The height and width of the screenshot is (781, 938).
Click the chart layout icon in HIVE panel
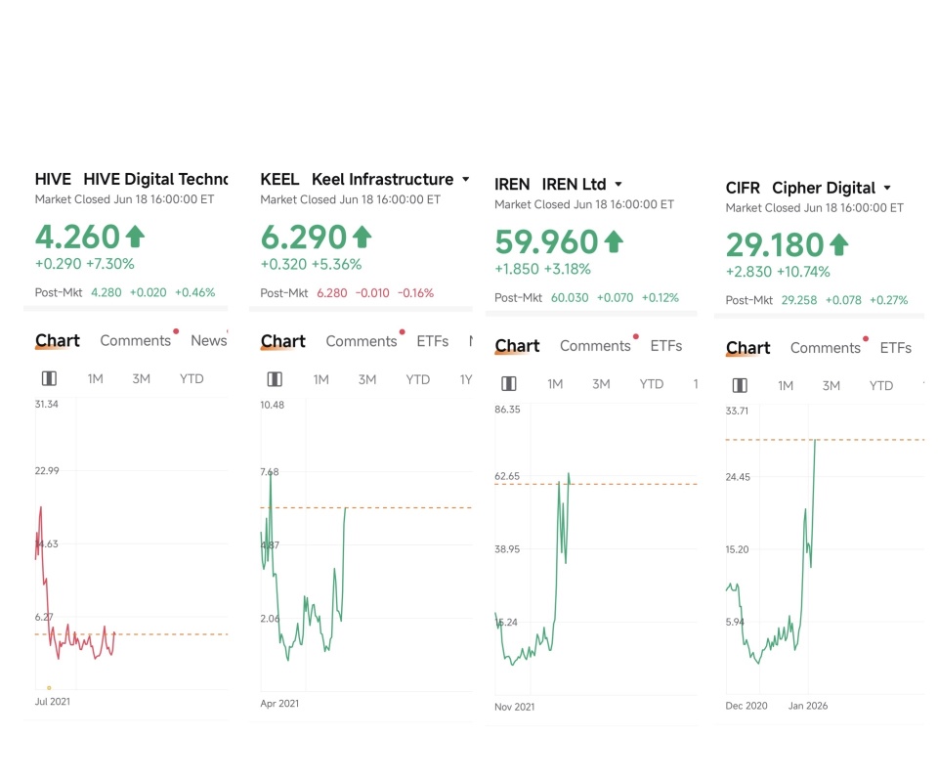[x=49, y=378]
